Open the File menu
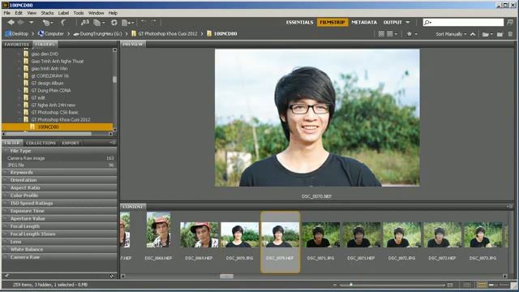Image resolution: width=519 pixels, height=292 pixels. [7, 13]
